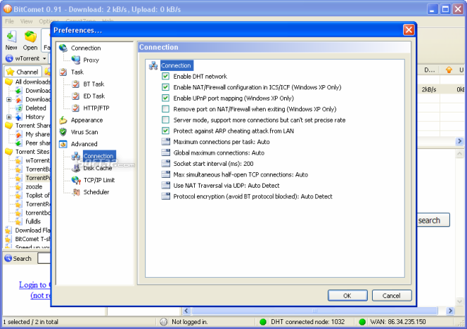Select the Scheduler tree item
This screenshot has height=329, width=467.
[x=96, y=192]
